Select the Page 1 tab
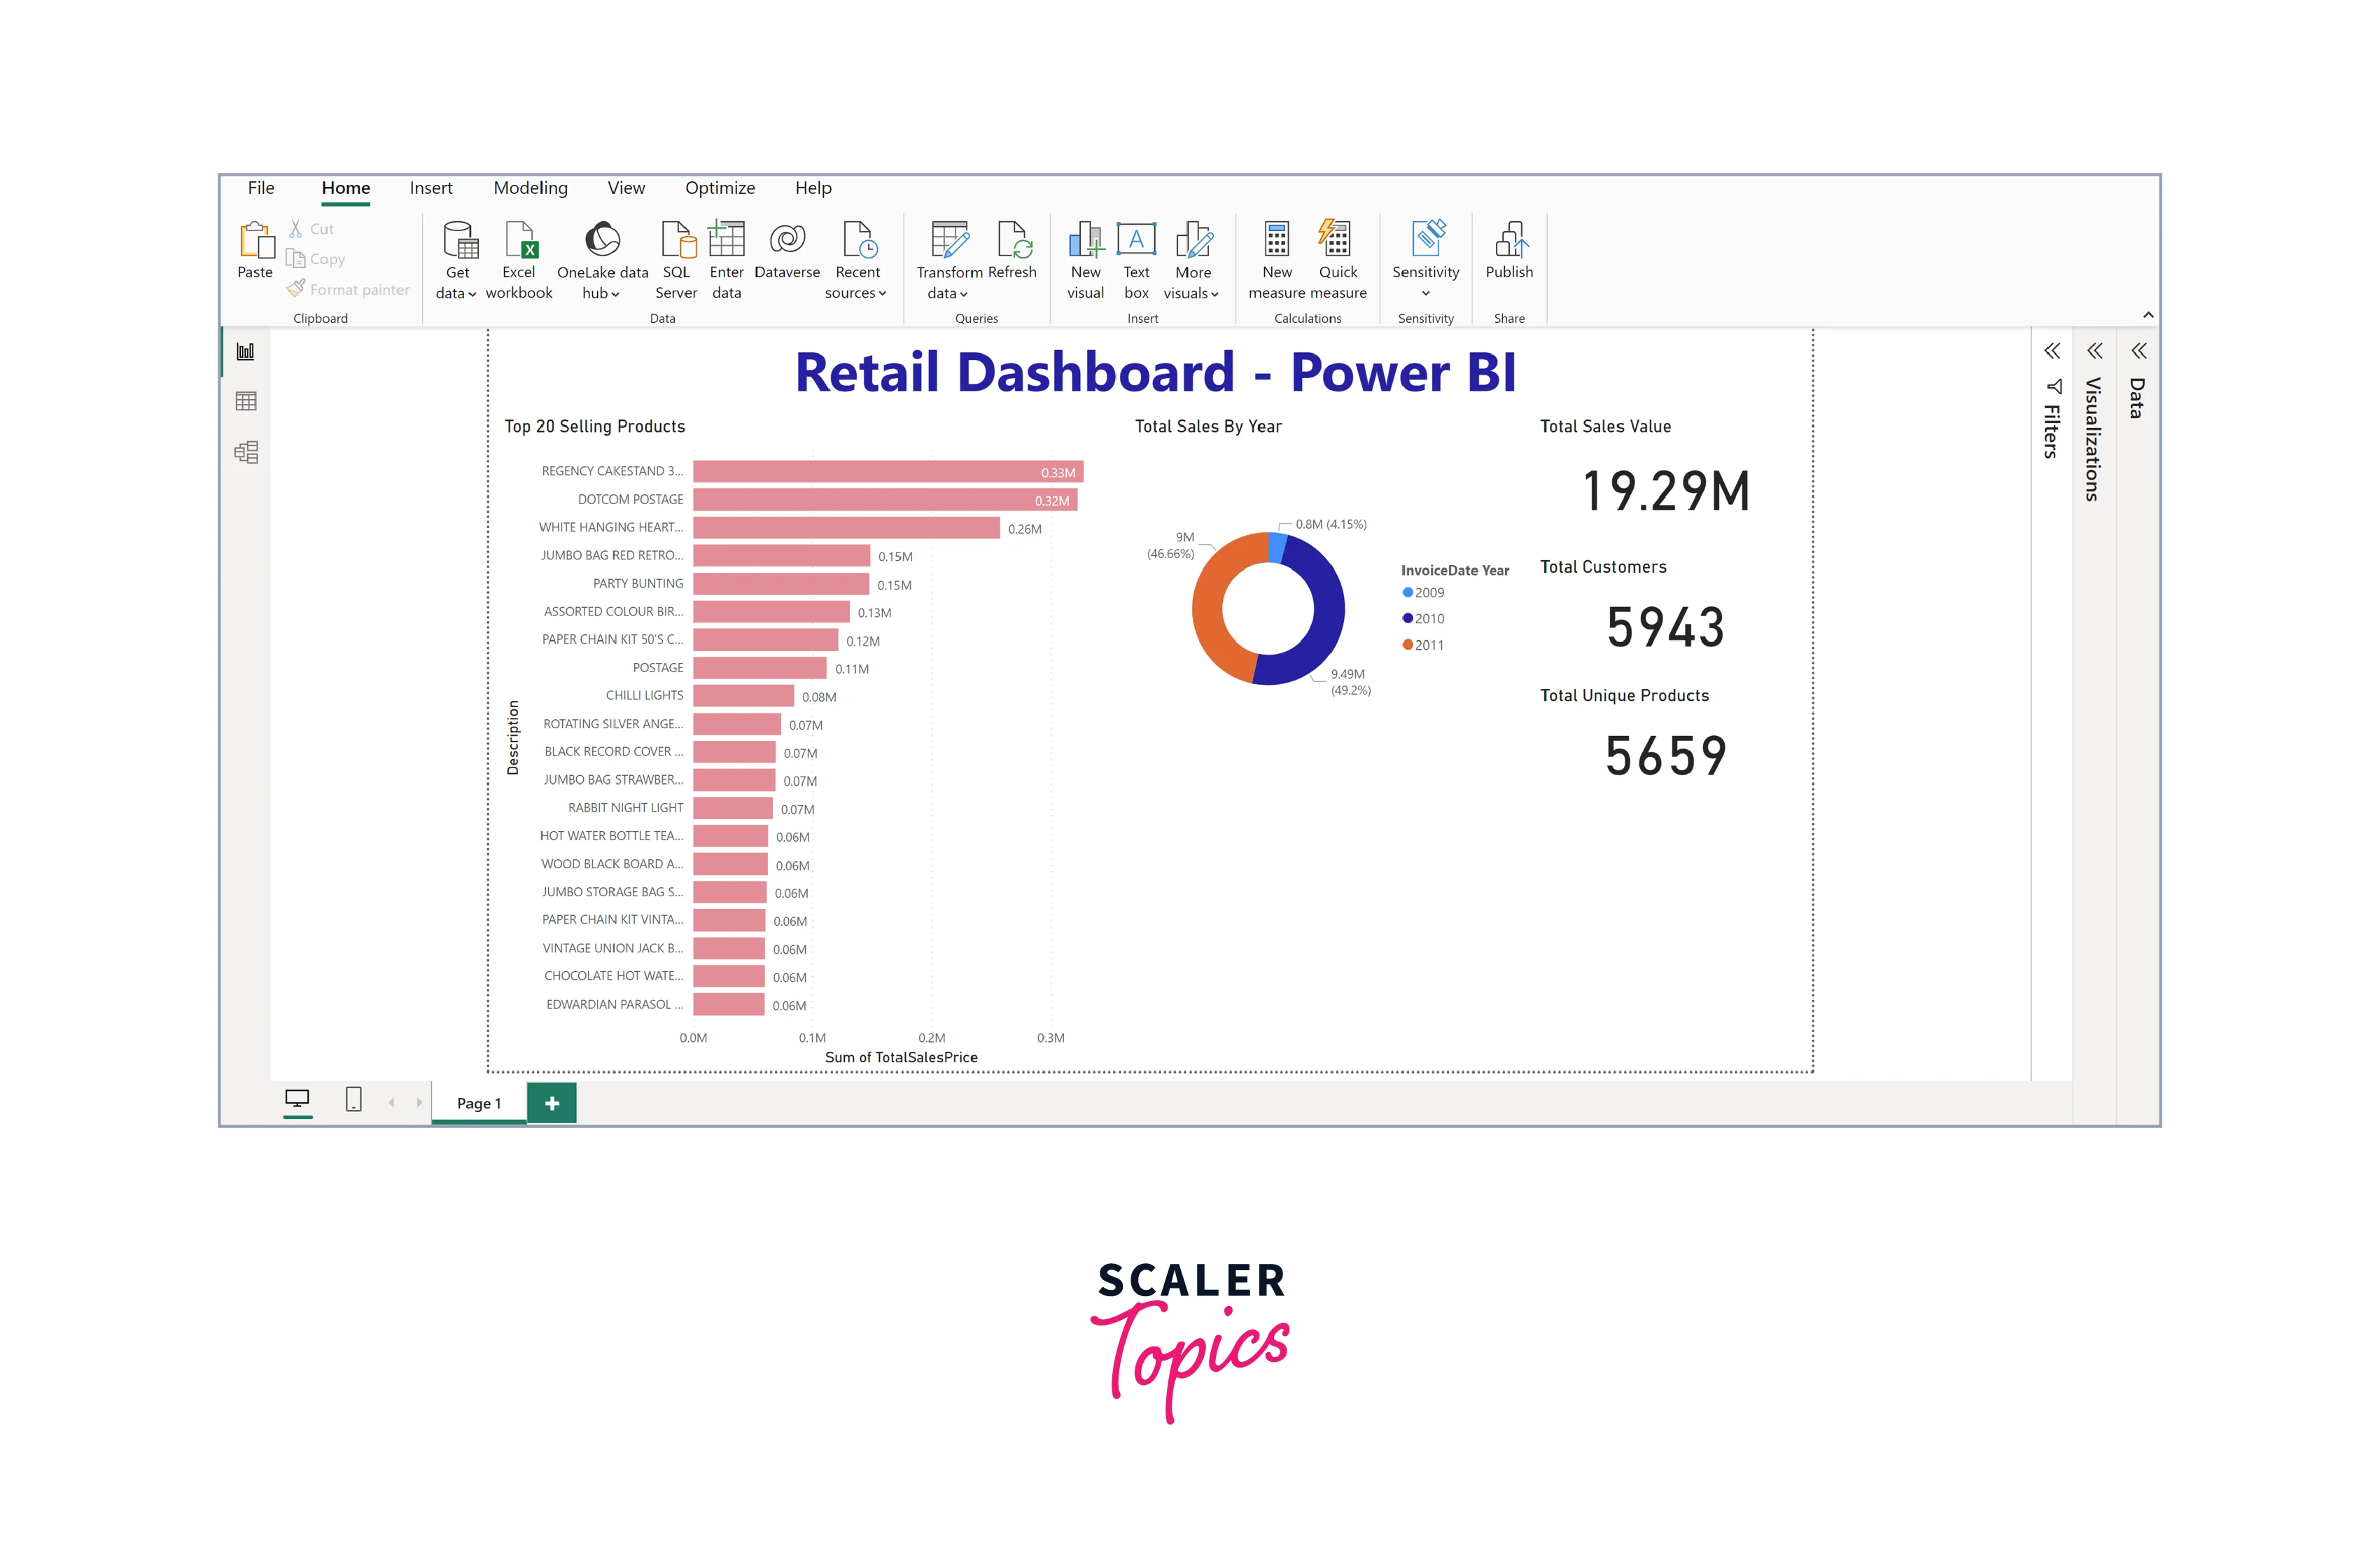 (x=479, y=1103)
